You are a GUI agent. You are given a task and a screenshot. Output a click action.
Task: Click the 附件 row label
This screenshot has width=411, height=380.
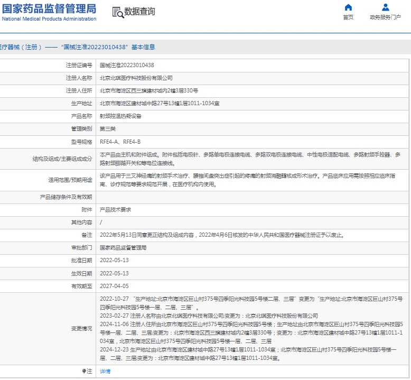pos(87,210)
